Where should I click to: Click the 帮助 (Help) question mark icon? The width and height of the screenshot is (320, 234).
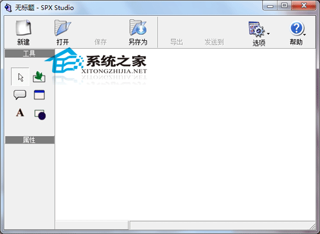pyautogui.click(x=297, y=28)
